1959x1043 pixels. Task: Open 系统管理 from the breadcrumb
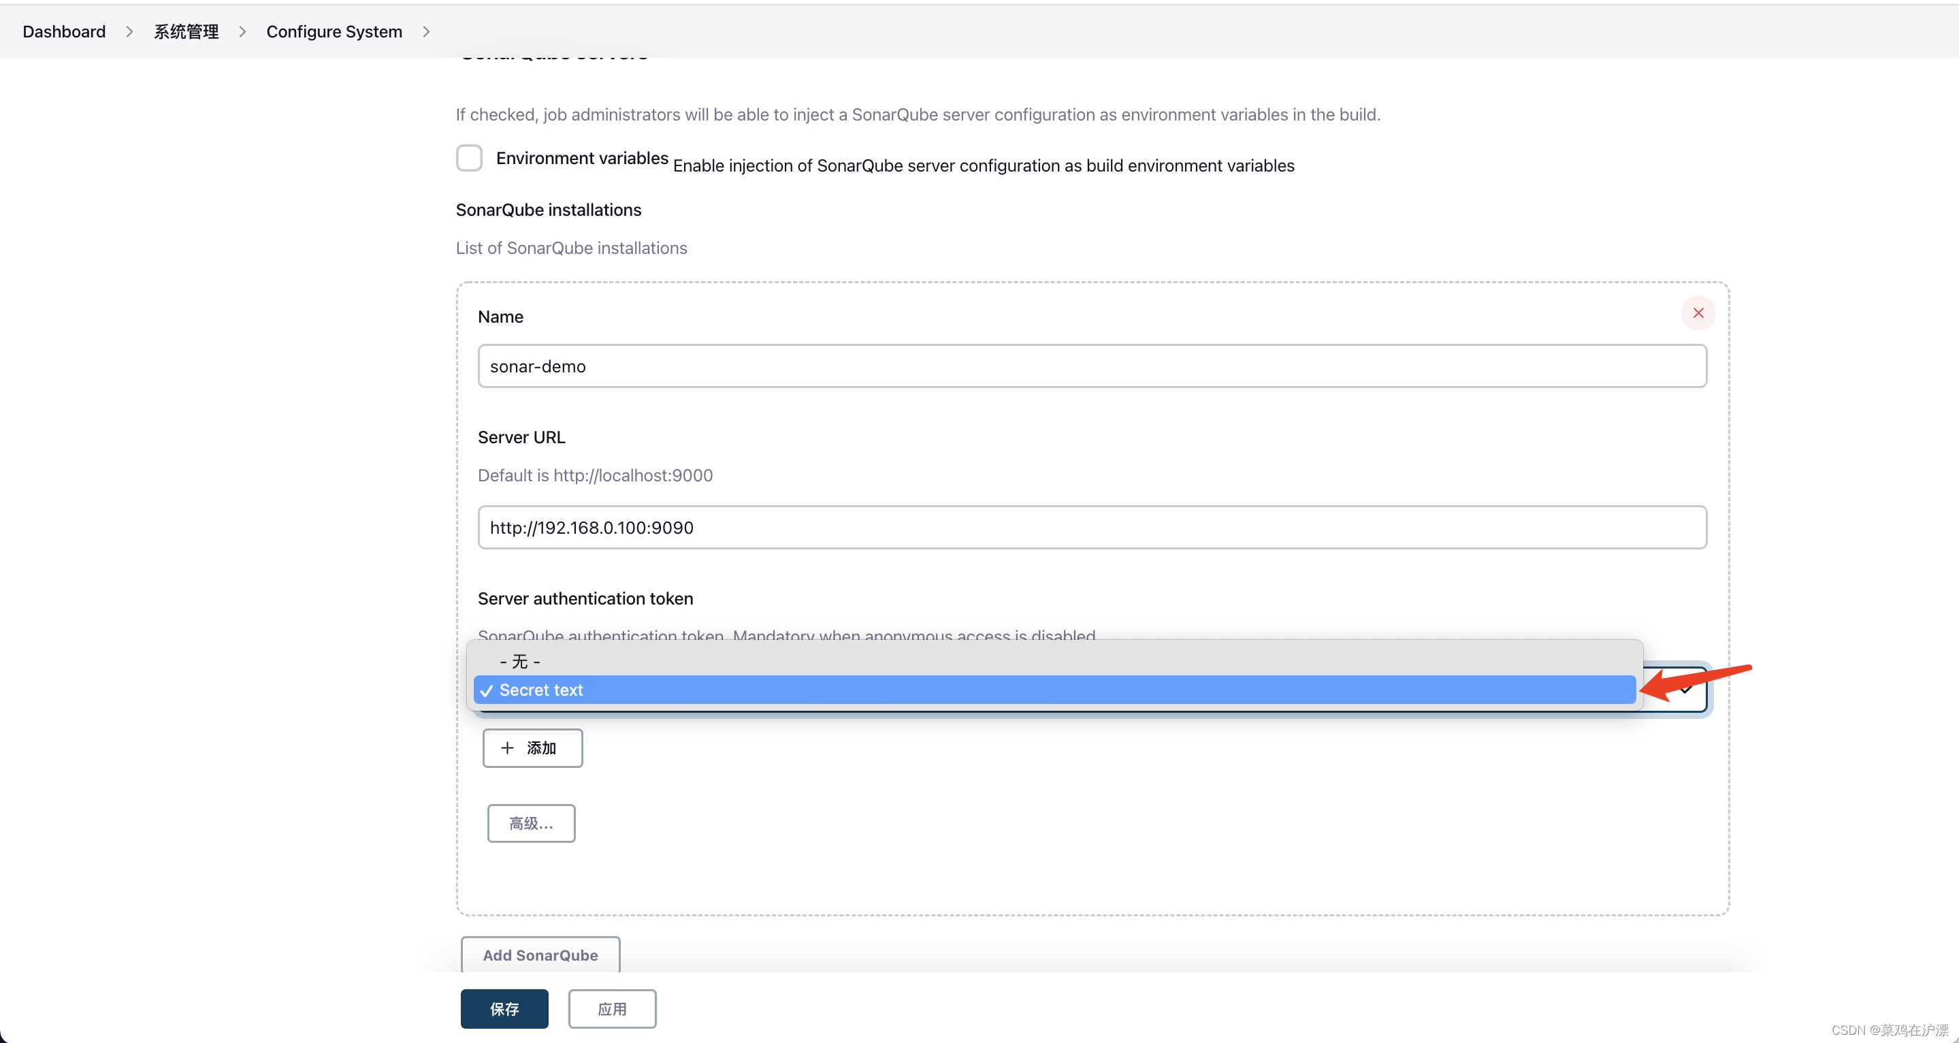(186, 32)
